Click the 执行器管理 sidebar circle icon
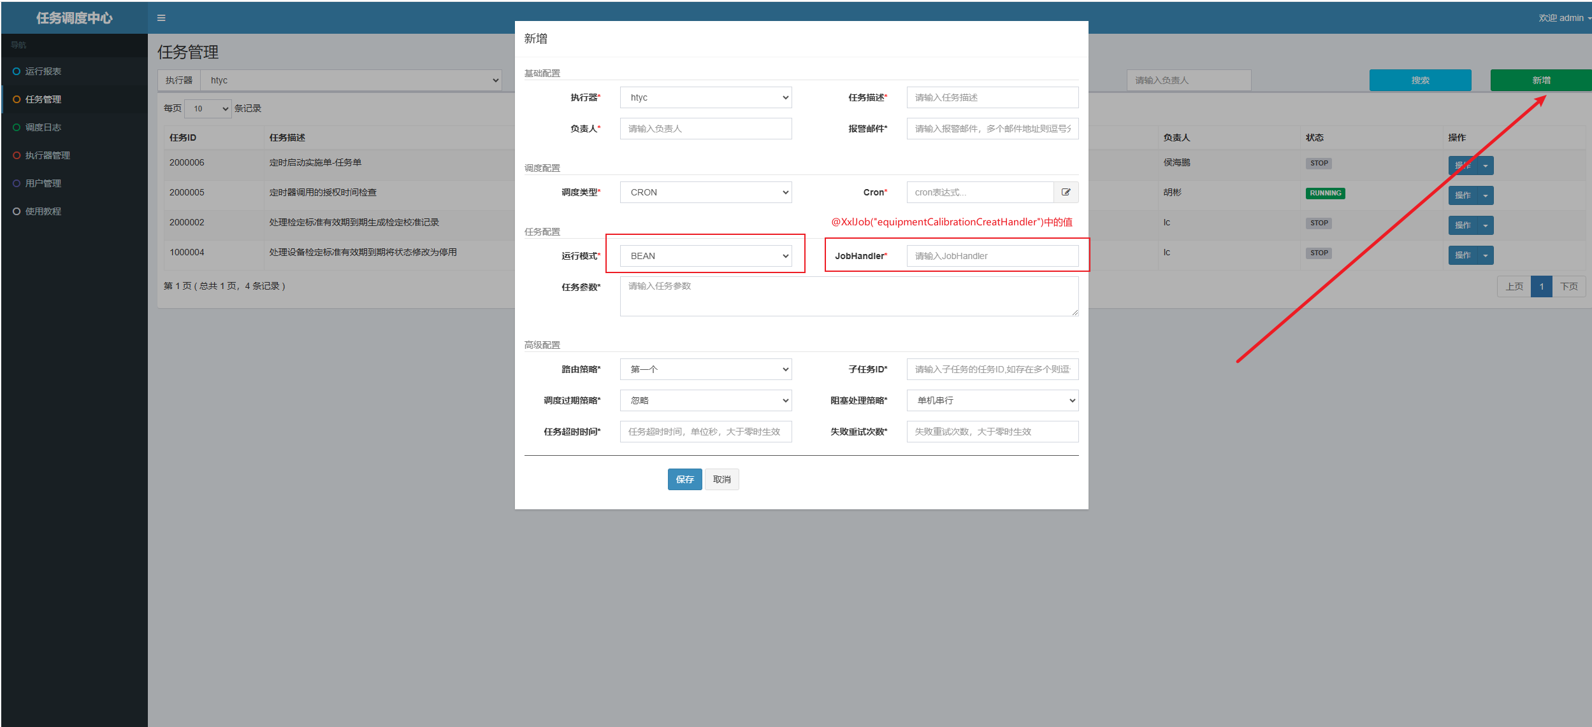Viewport: 1592px width, 727px height. tap(17, 155)
